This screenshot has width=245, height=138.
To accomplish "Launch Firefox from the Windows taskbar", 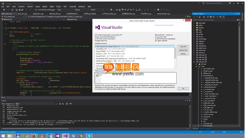I will (34, 136).
